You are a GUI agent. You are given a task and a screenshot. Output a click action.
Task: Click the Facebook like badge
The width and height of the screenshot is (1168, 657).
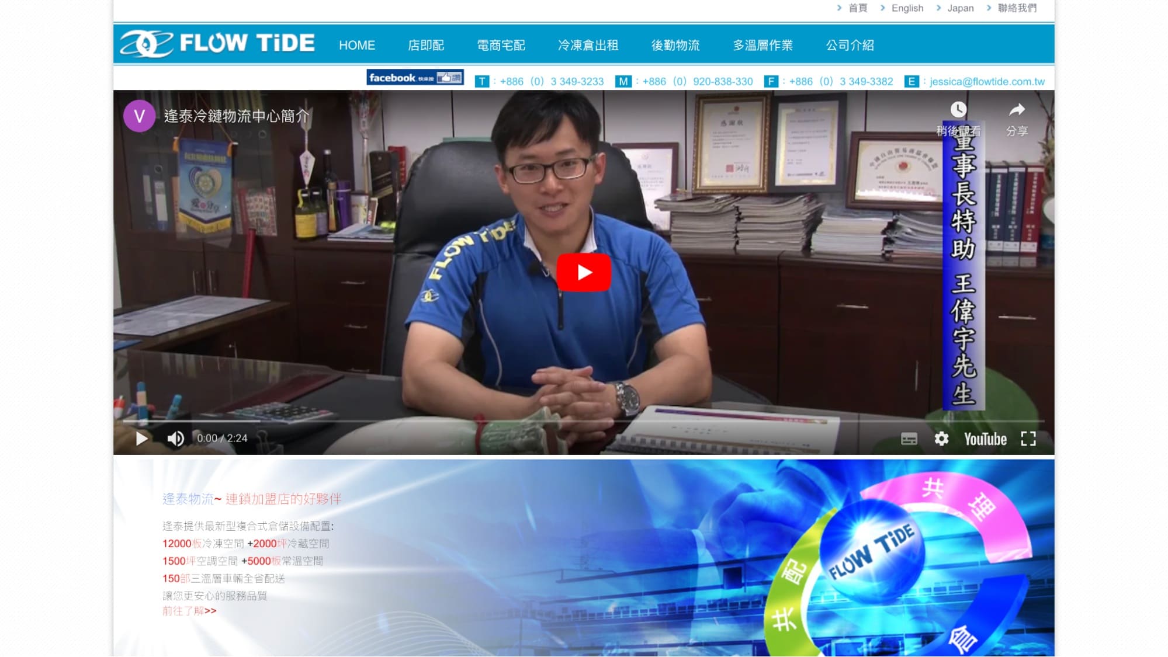415,77
